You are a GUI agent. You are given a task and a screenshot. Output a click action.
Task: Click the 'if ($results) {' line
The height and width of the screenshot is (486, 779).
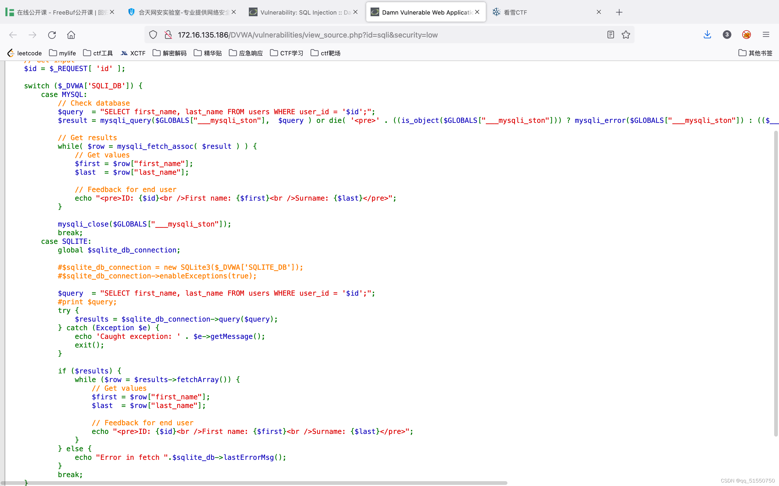coord(90,371)
